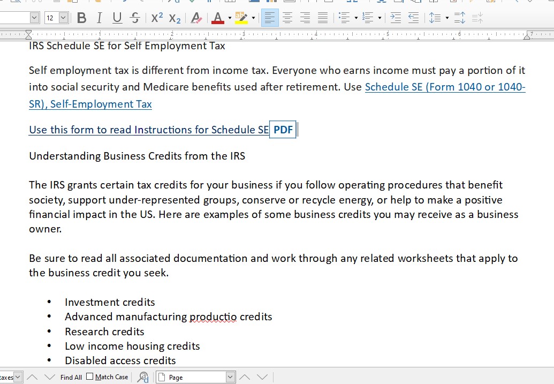
Task: Click misspelled word 'productio'
Action: [x=213, y=317]
